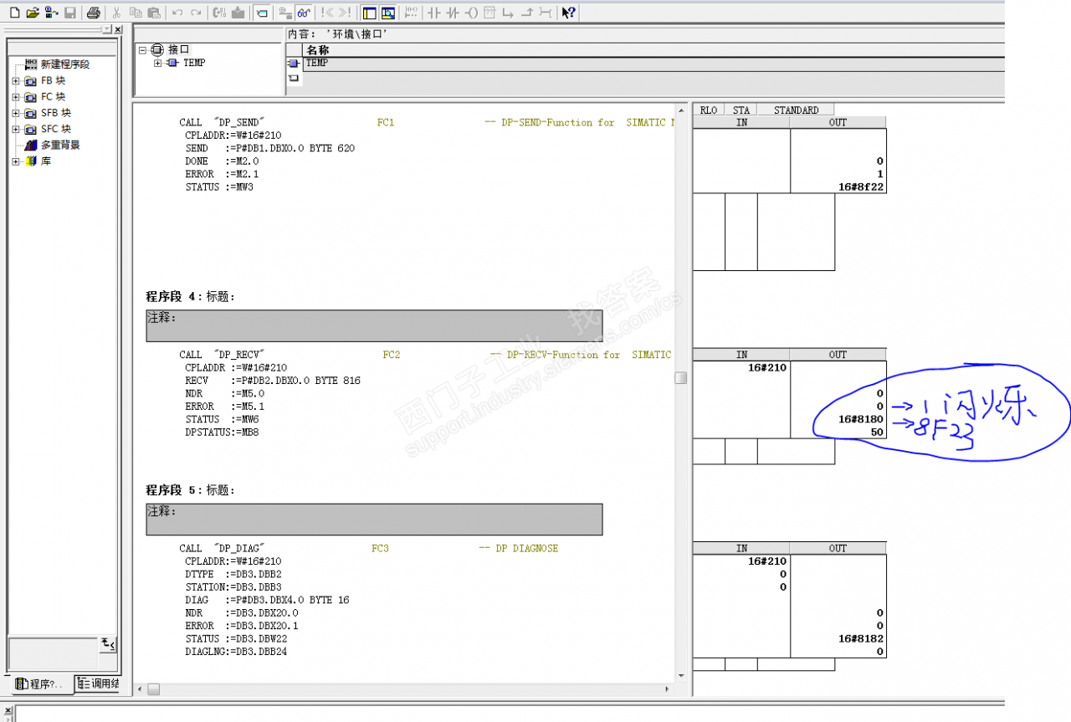Viewport: 1071px width, 722px height.
Task: Click the symbol representation toolbar icon
Action: coord(262,13)
